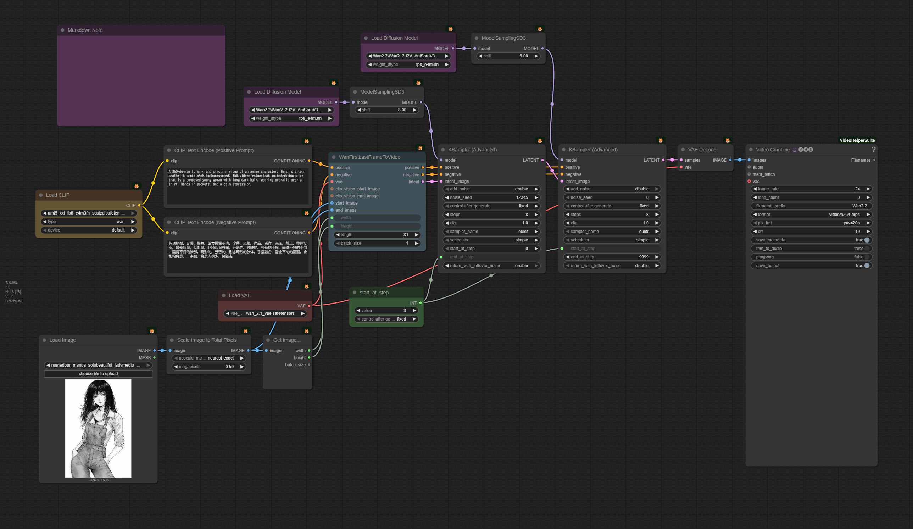Click the VideoHelperSuite badge label

857,141
